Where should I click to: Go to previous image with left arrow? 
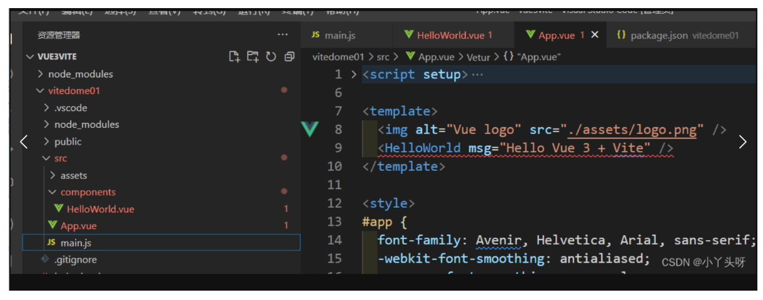click(x=24, y=142)
